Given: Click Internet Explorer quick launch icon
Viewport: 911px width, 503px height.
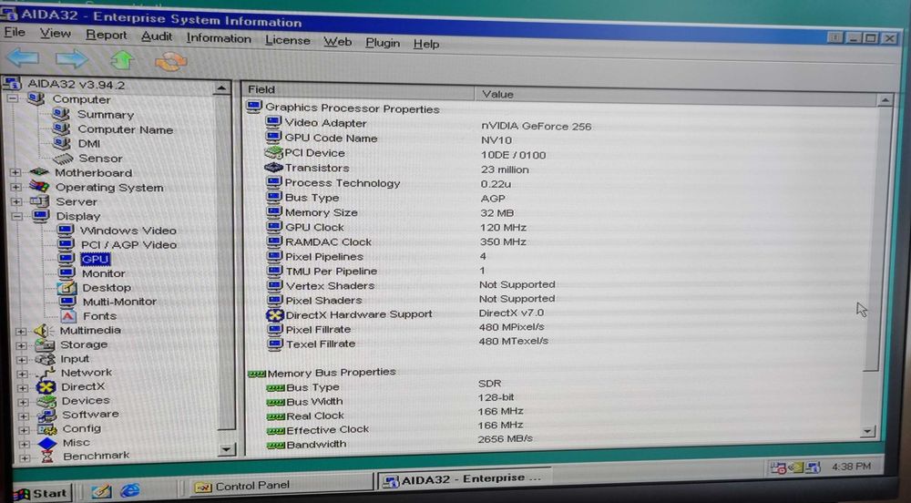Looking at the screenshot, I should (x=129, y=491).
